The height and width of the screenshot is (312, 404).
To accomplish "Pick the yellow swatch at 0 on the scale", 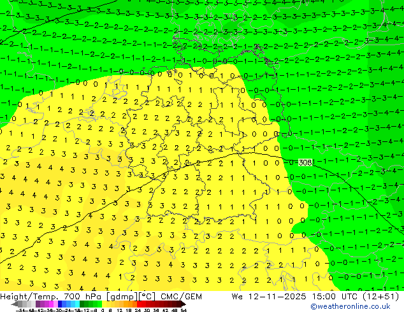I will (104, 304).
